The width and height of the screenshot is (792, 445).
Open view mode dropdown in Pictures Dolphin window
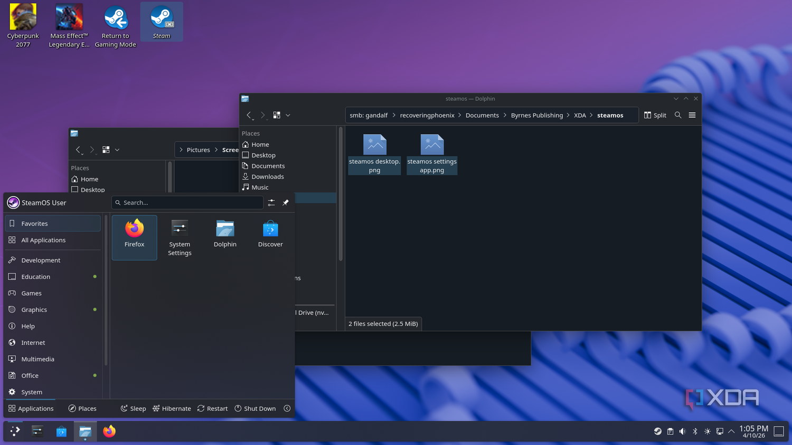point(117,150)
